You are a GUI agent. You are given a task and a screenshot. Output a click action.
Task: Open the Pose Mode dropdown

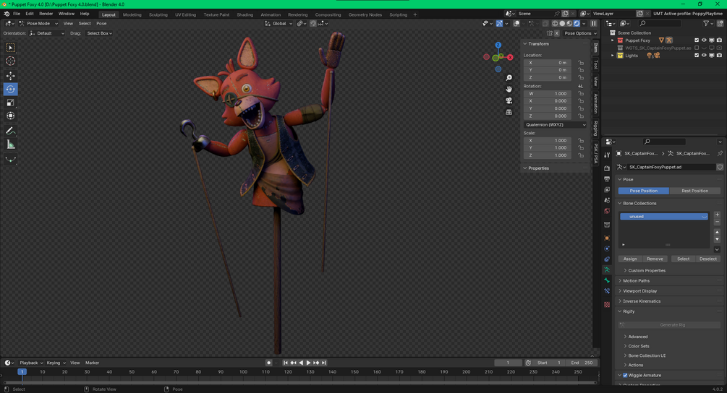point(38,24)
